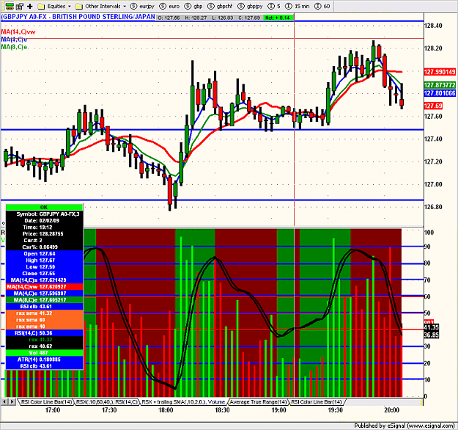Switch to the 60 minute interval
Viewport: 458px width, 430px height.
point(322,6)
